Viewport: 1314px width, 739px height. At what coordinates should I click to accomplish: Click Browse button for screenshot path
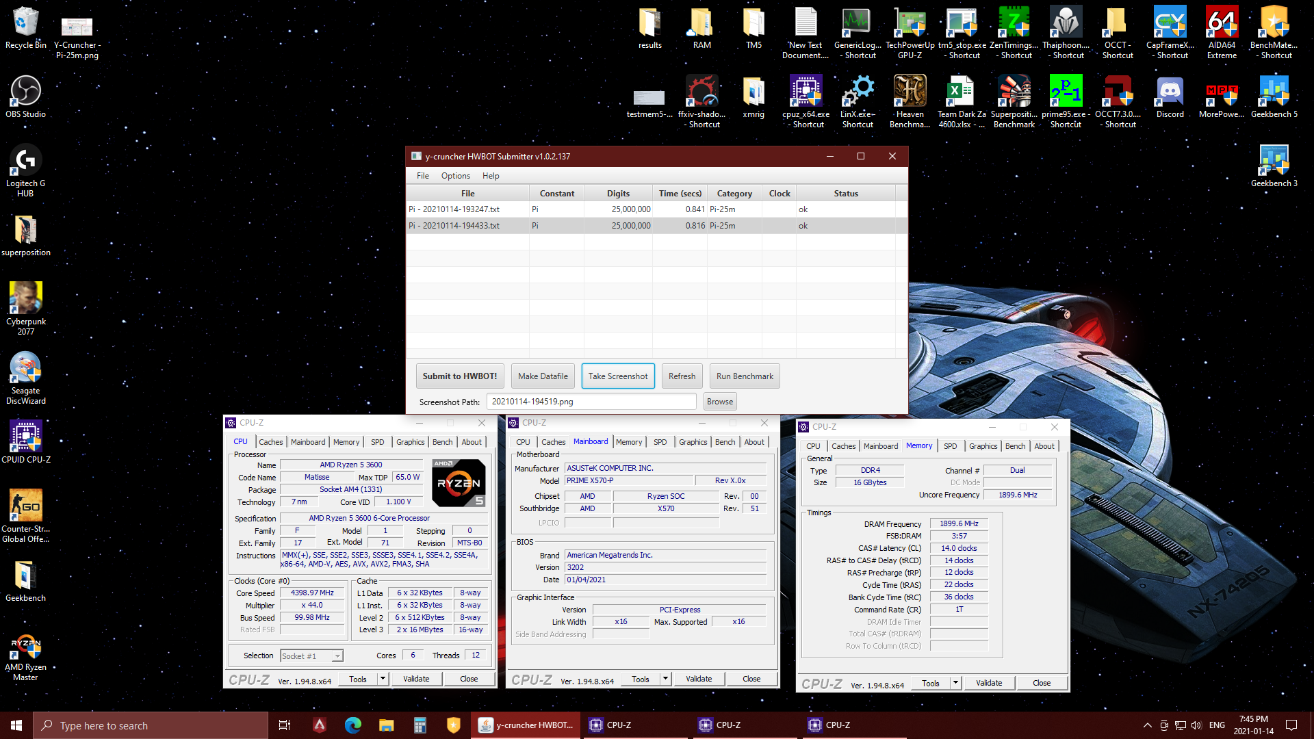(x=720, y=402)
